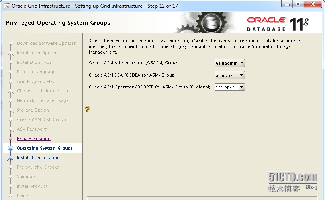
Task: Close the Oracle Grid Infrastructure installer
Action: 313,4
